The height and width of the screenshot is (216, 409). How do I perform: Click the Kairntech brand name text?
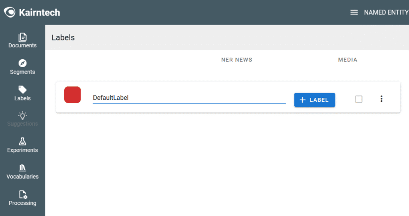click(x=39, y=12)
